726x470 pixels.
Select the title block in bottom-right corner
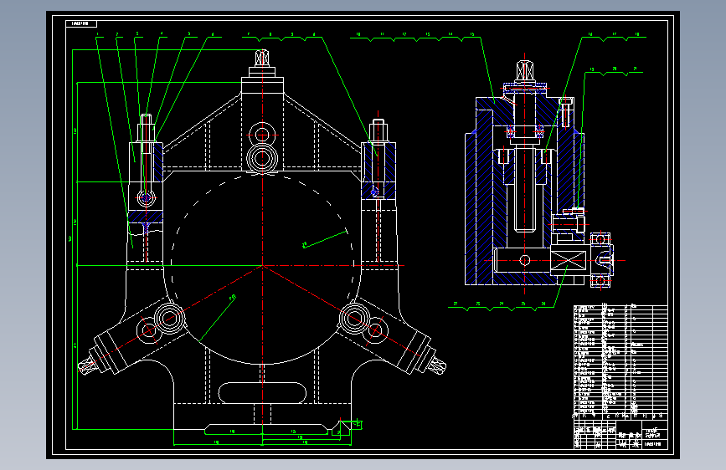click(x=620, y=434)
